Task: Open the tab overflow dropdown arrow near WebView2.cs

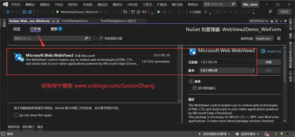Action: tap(281, 21)
